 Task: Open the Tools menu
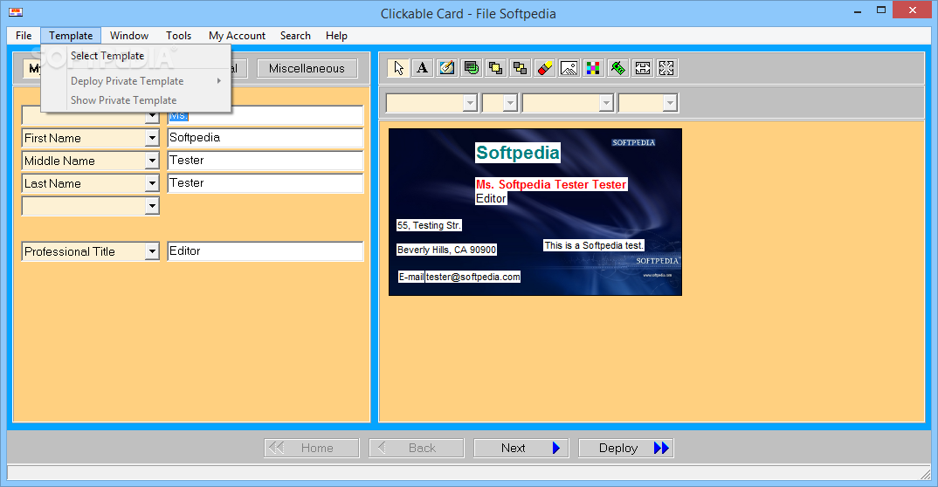tap(179, 36)
